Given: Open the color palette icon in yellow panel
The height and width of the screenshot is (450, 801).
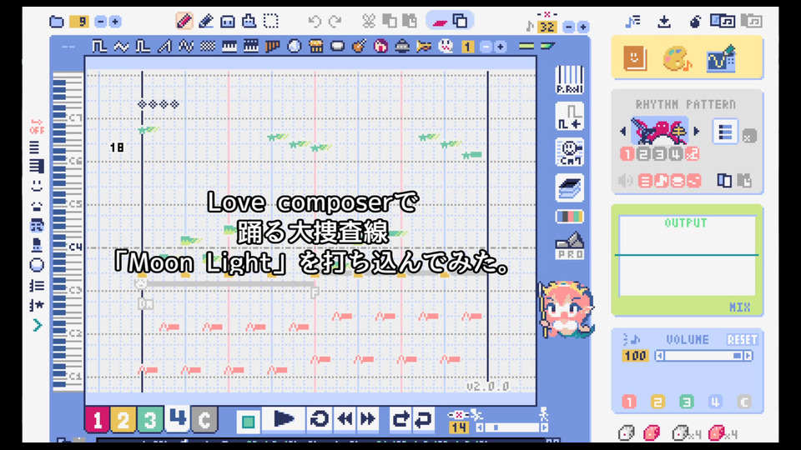Looking at the screenshot, I should coord(677,58).
